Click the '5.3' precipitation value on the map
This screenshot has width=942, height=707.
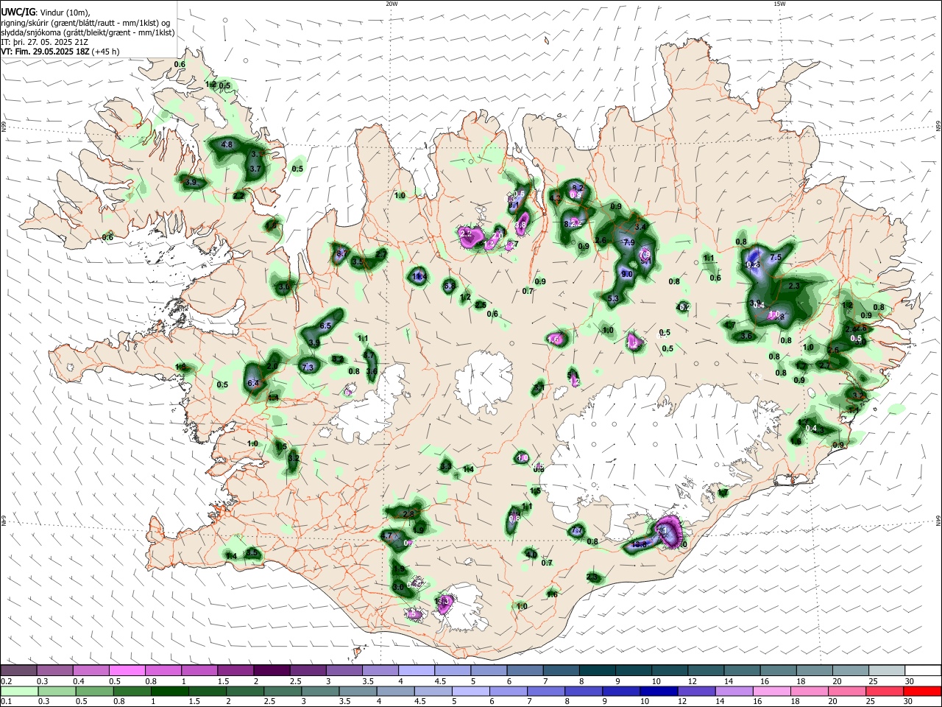tap(613, 298)
